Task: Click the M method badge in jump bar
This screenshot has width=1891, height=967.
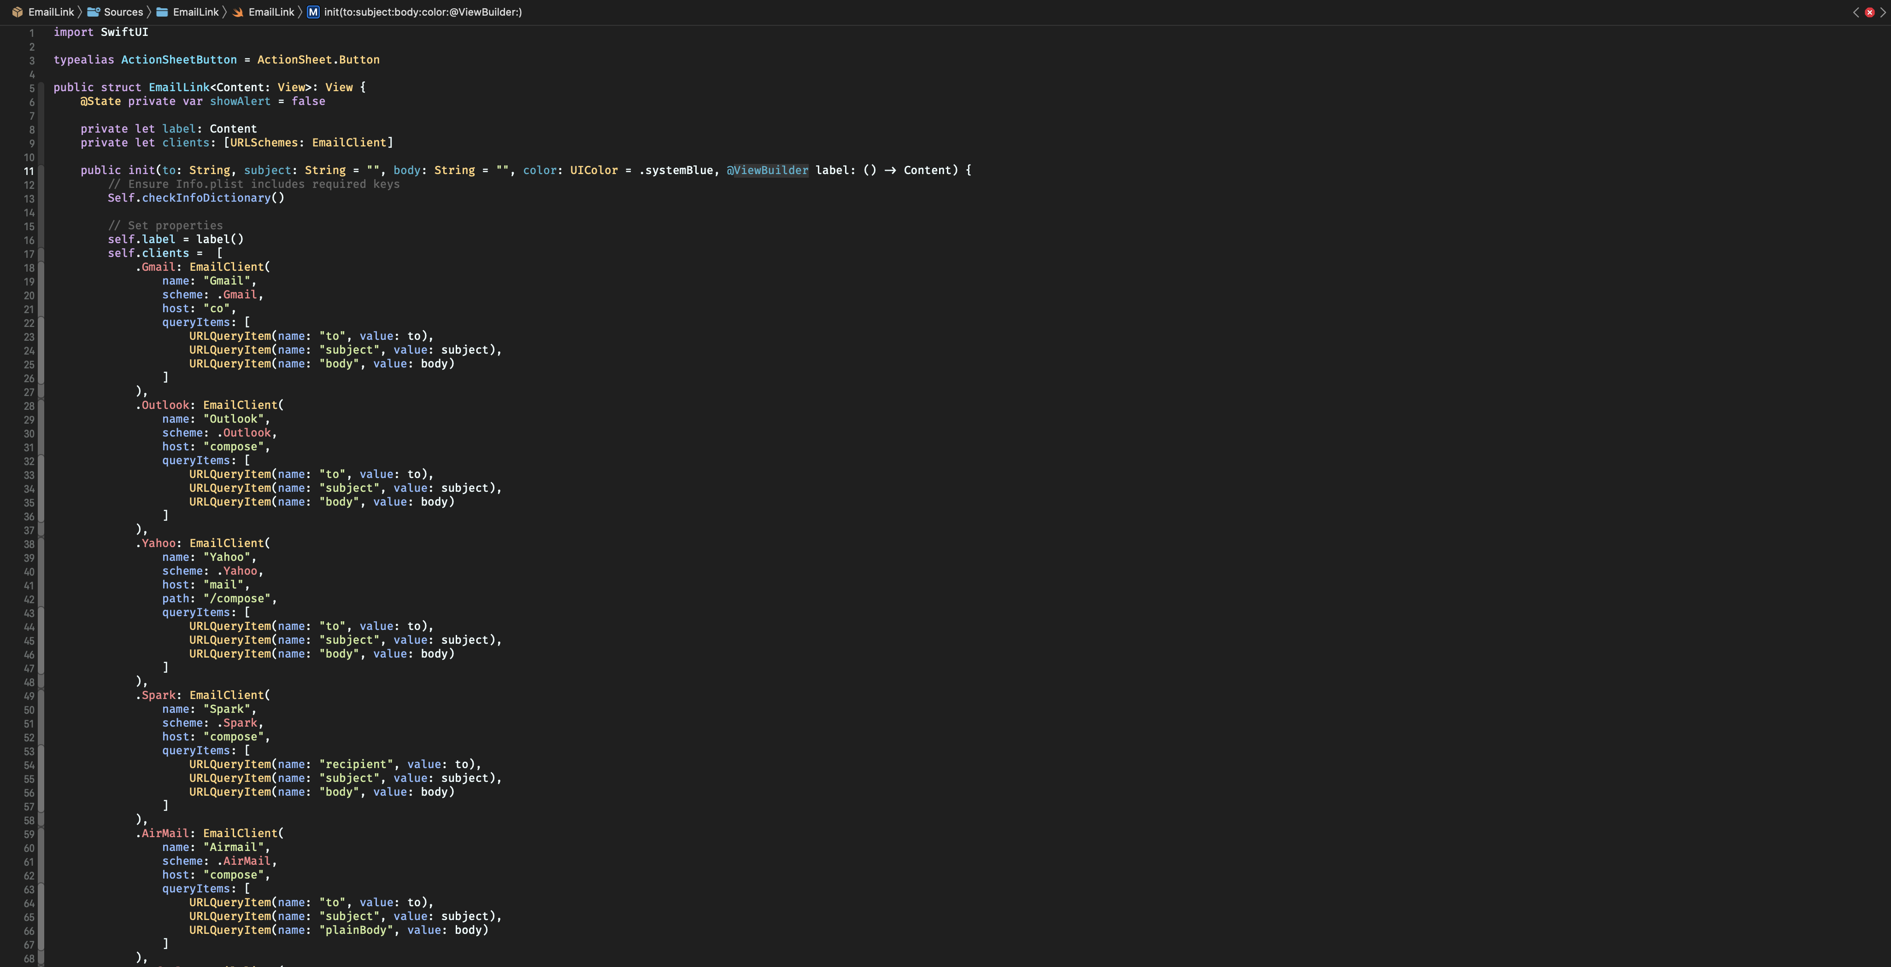Action: tap(313, 12)
